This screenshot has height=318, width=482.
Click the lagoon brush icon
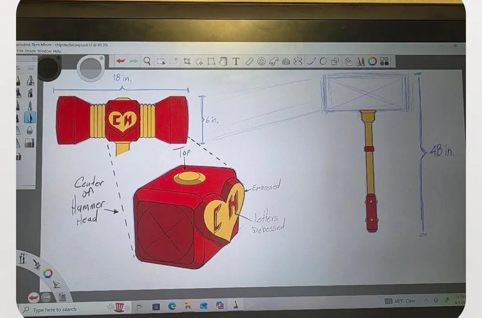(37, 263)
